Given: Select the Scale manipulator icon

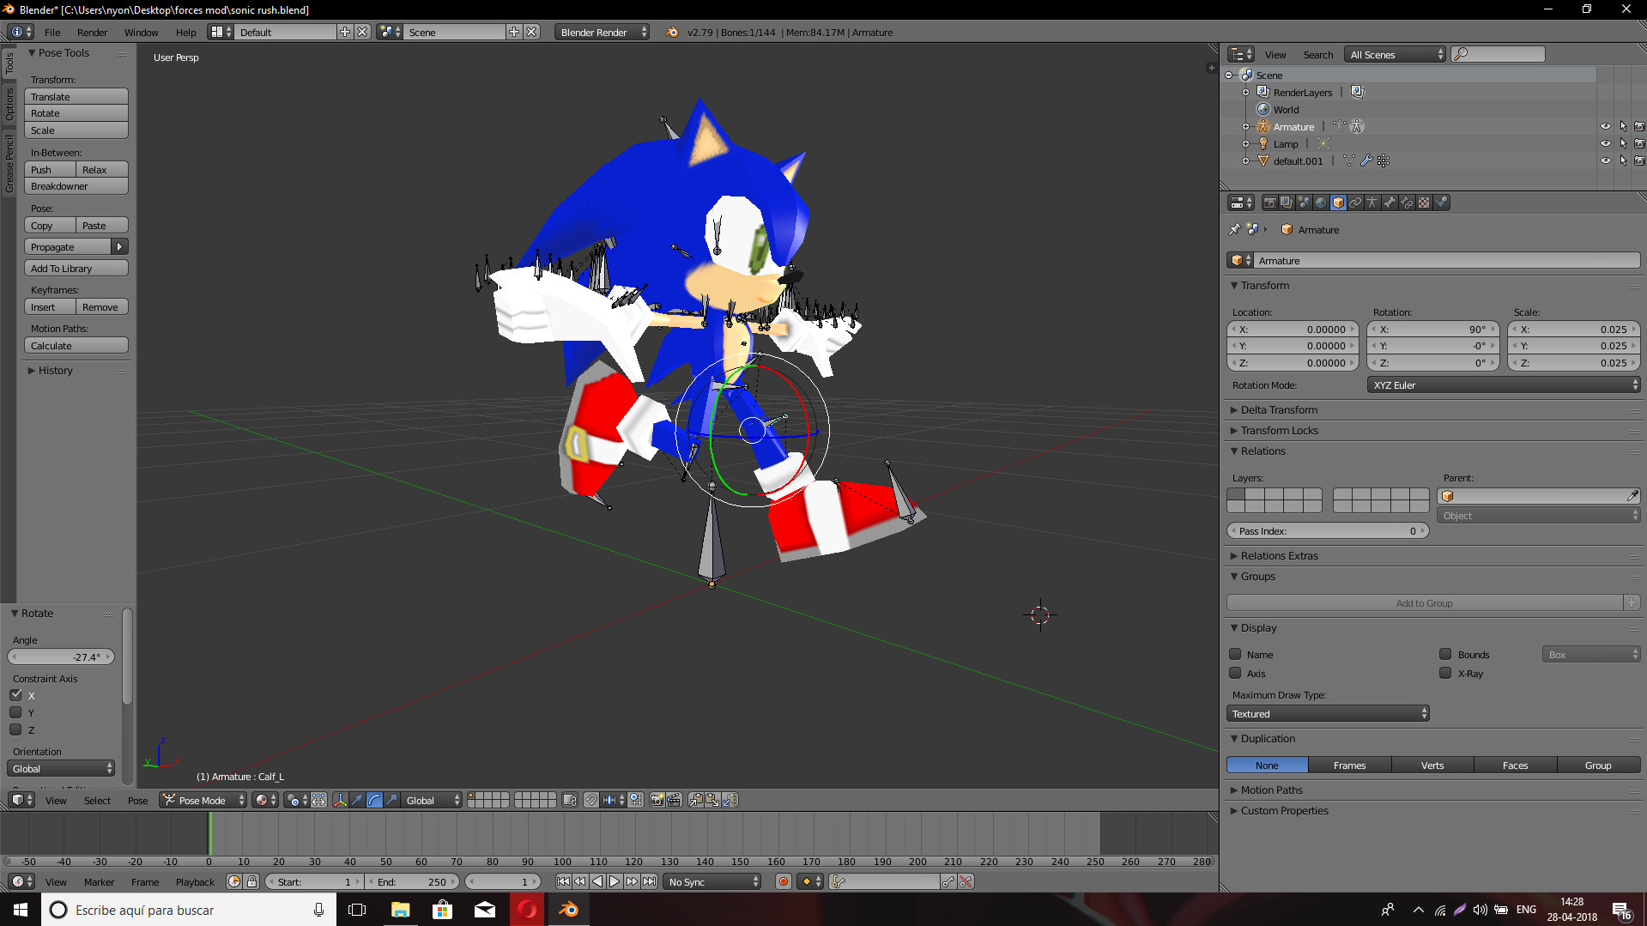Looking at the screenshot, I should [x=391, y=800].
